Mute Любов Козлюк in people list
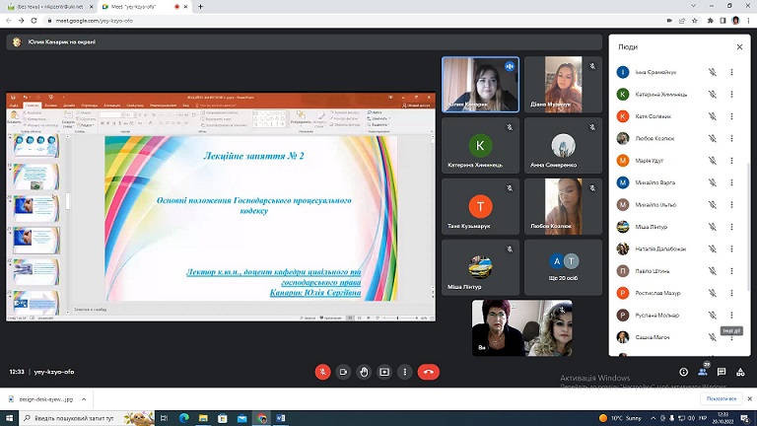The height and width of the screenshot is (426, 757). pos(712,139)
